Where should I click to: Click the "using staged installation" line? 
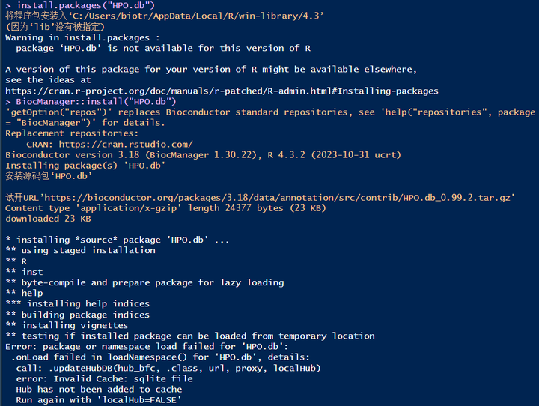[x=88, y=250]
